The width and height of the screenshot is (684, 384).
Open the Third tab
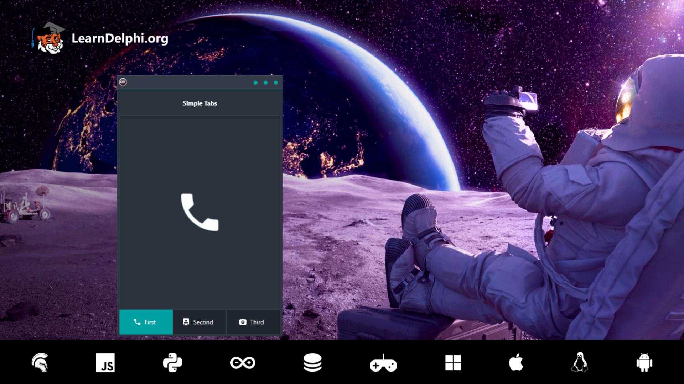[x=253, y=322]
